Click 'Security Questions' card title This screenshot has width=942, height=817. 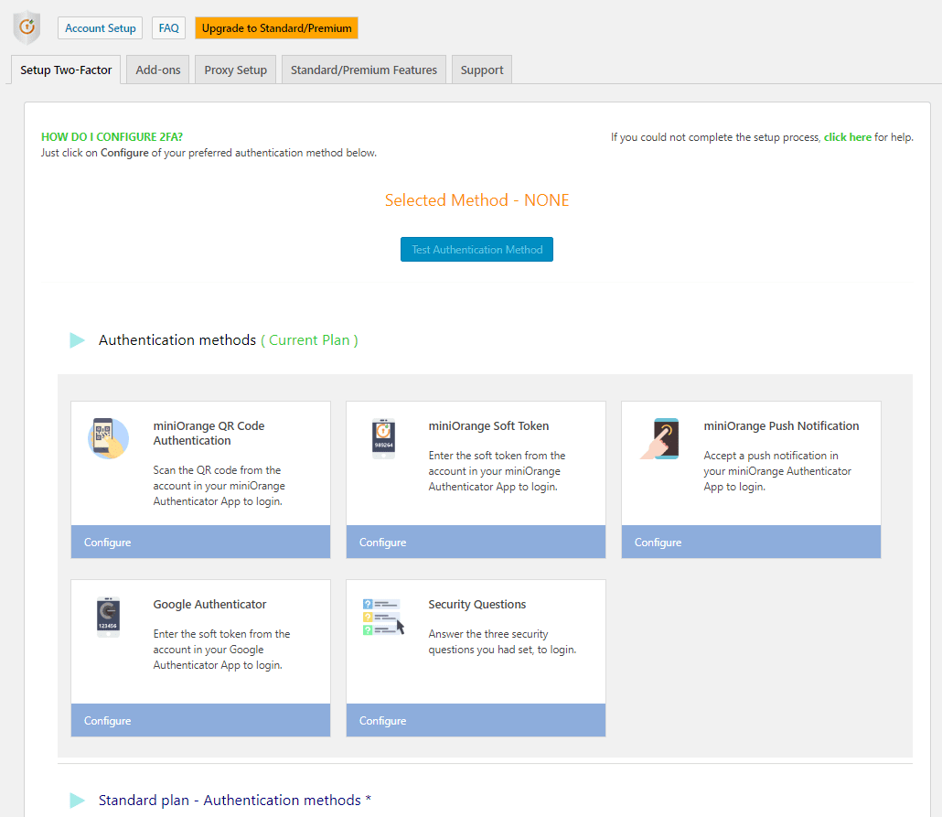pos(477,604)
